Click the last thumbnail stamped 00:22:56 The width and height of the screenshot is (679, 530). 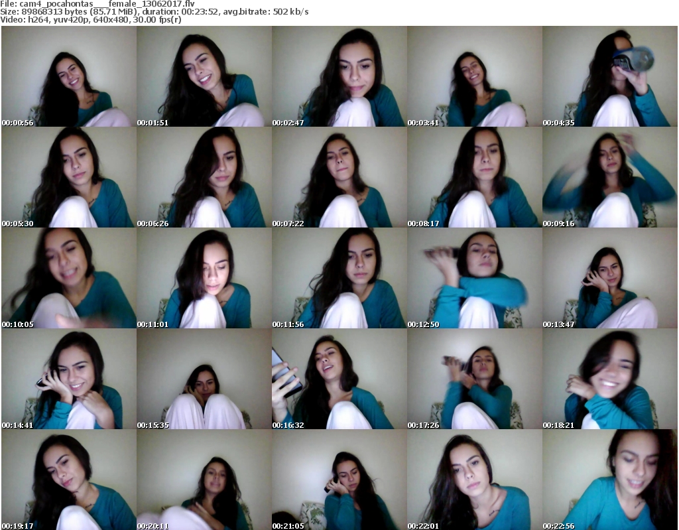click(610, 480)
